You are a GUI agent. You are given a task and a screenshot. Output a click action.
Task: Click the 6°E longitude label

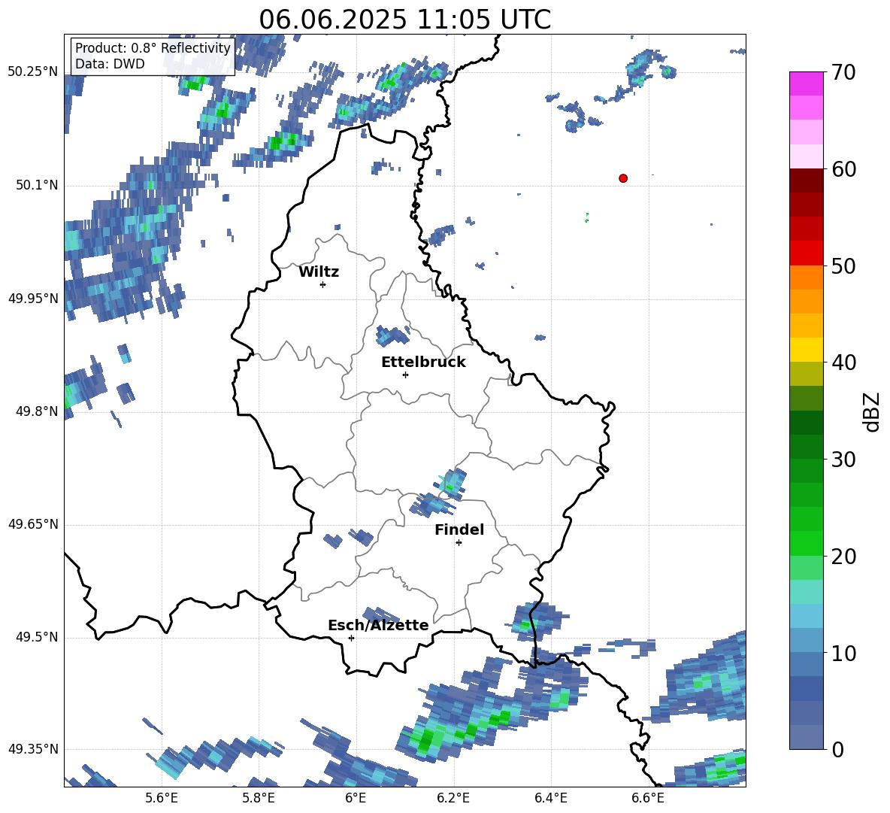coord(356,798)
